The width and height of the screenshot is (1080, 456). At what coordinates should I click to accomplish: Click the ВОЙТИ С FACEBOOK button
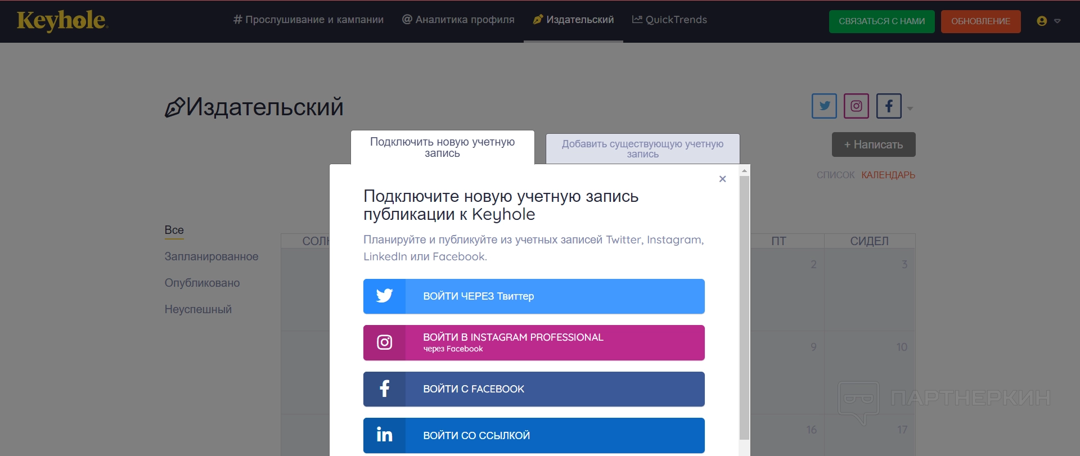pyautogui.click(x=534, y=389)
